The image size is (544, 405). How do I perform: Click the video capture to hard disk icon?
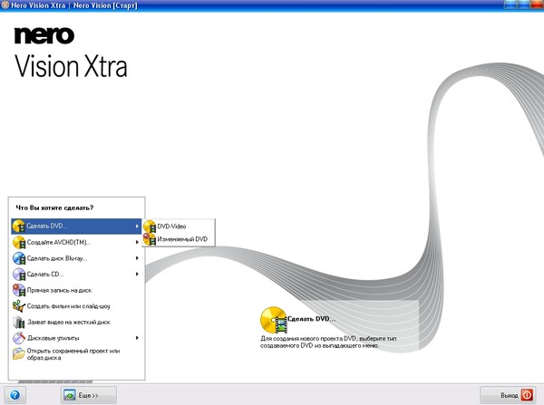pyautogui.click(x=19, y=322)
